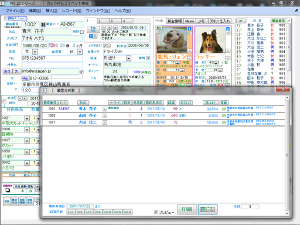
Task: Expand the お送り dropdown
Action: (128, 58)
